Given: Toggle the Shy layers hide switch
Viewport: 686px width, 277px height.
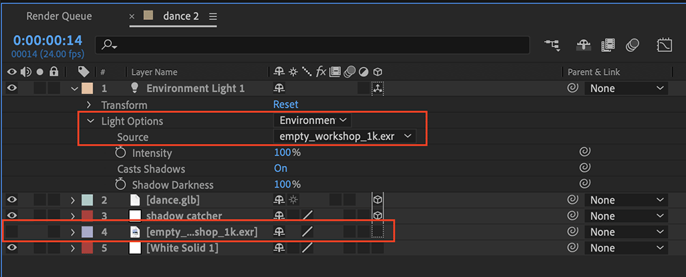Looking at the screenshot, I should click(x=584, y=45).
